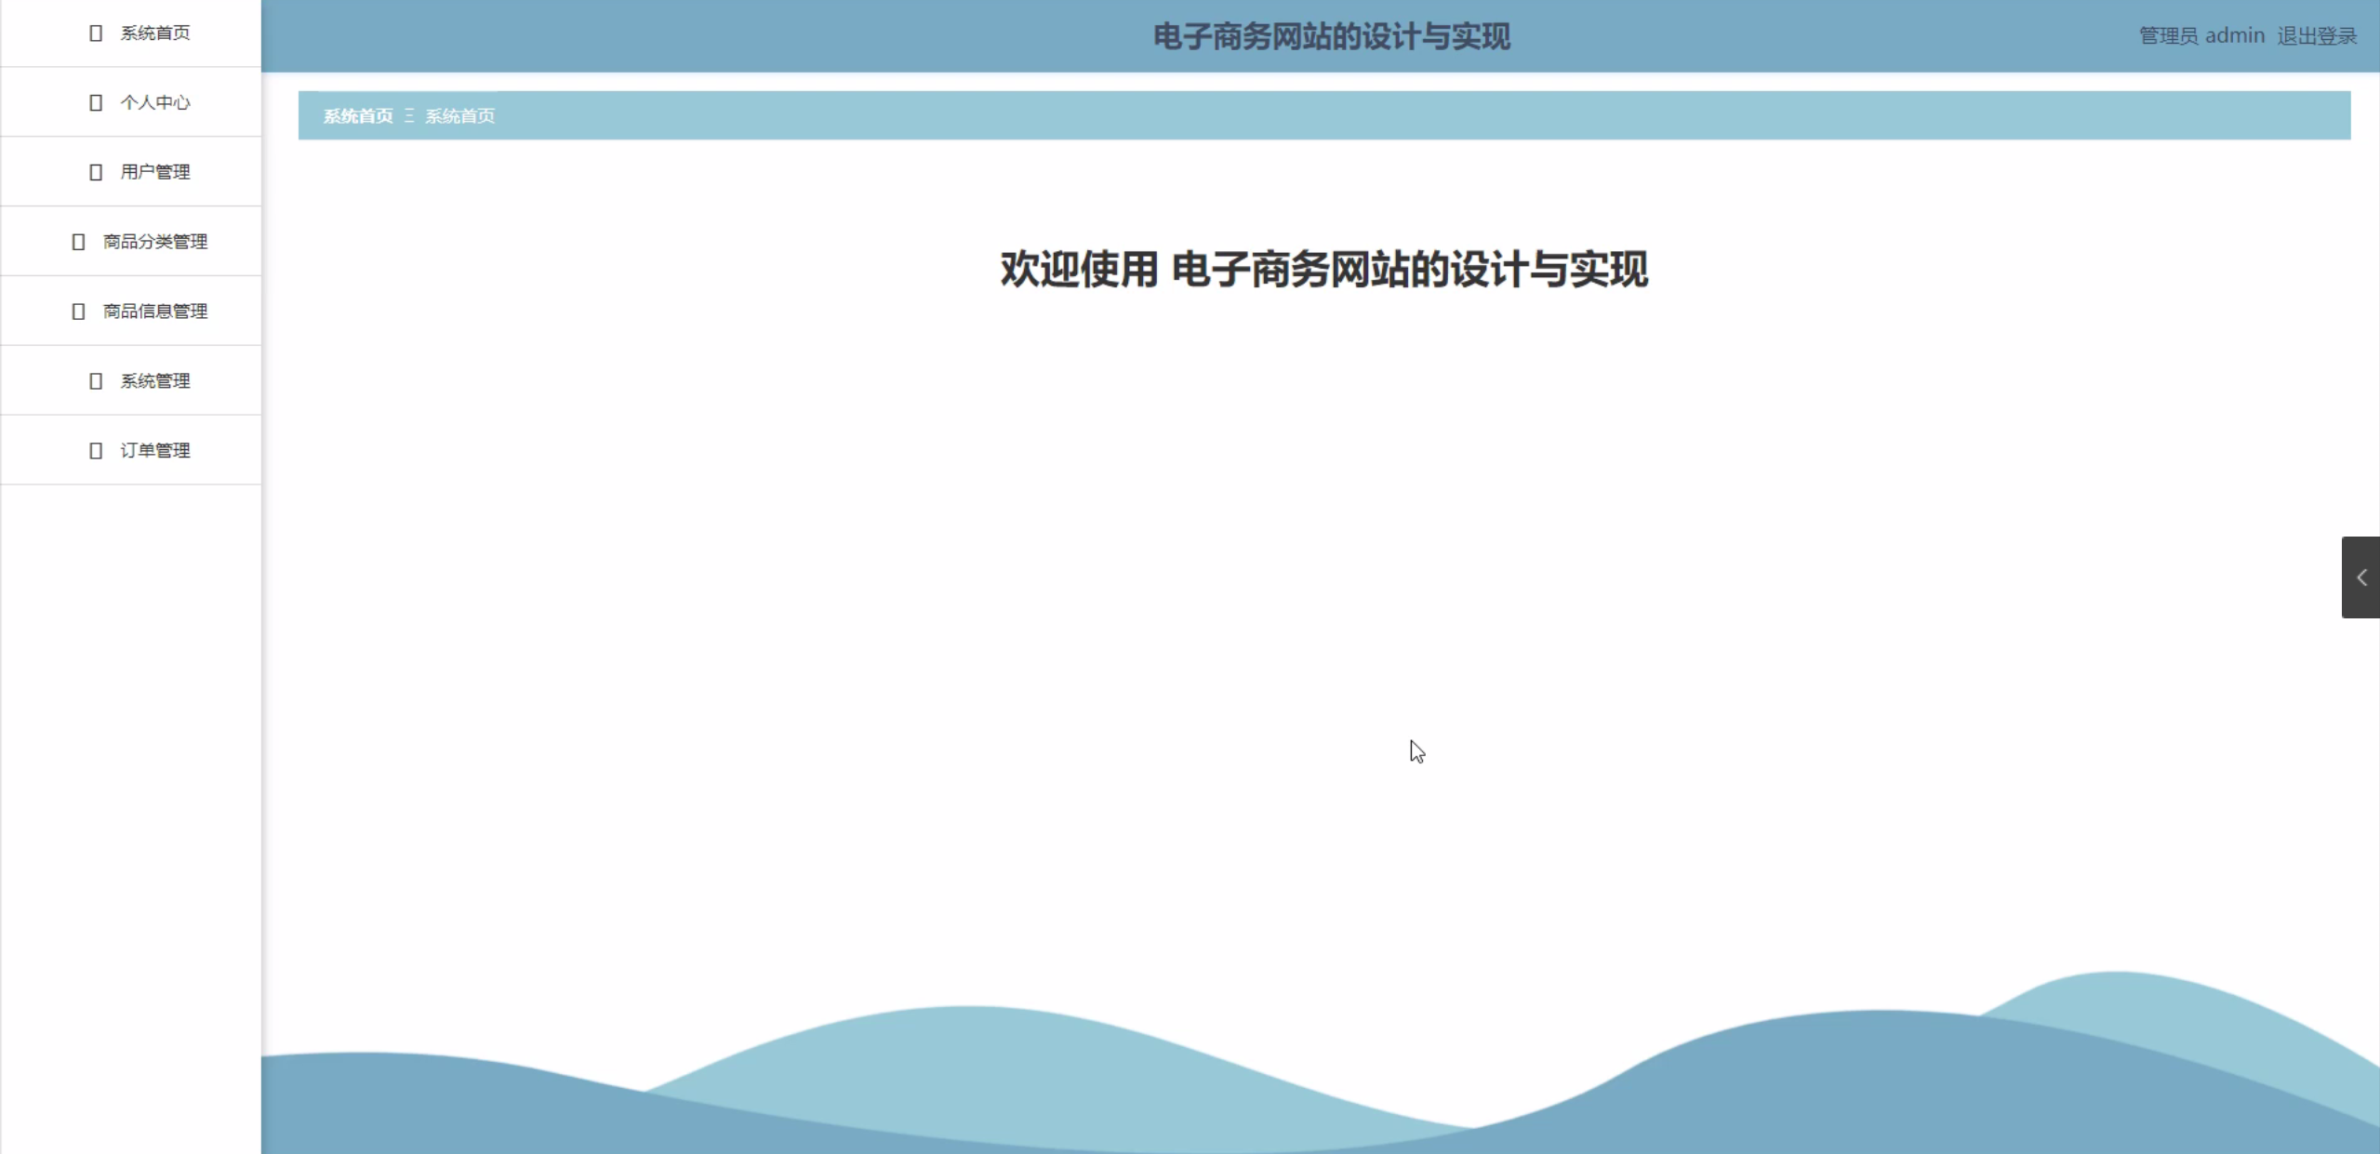Open 商品分类管理 from the sidebar

point(154,242)
